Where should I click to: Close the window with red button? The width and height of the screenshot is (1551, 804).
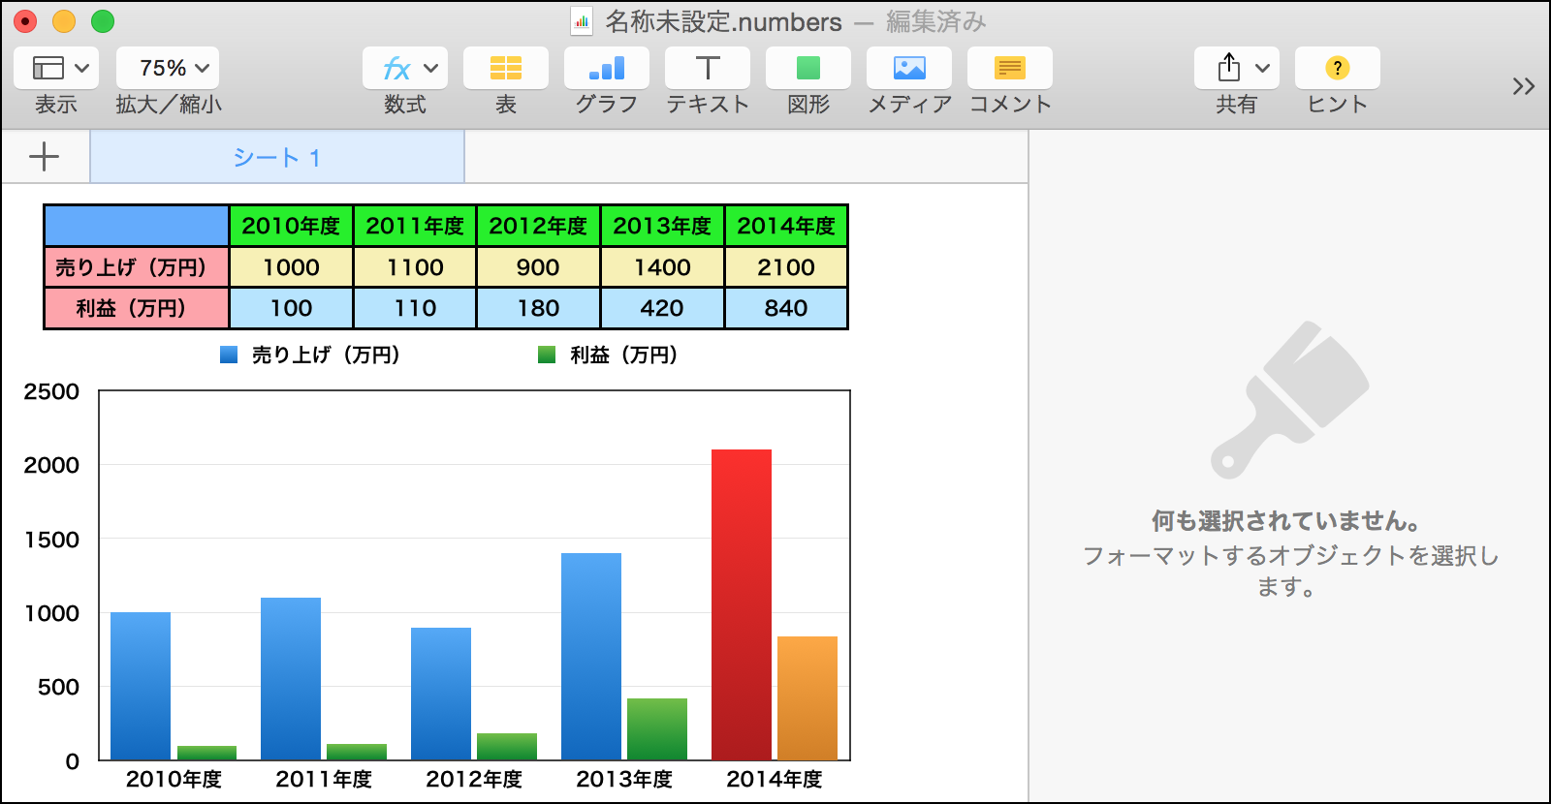(x=25, y=21)
